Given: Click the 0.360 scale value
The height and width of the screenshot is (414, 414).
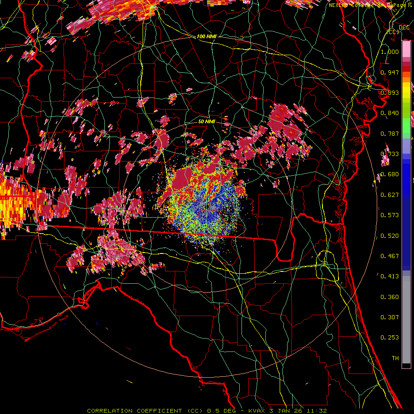Looking at the screenshot, I should 390,297.
